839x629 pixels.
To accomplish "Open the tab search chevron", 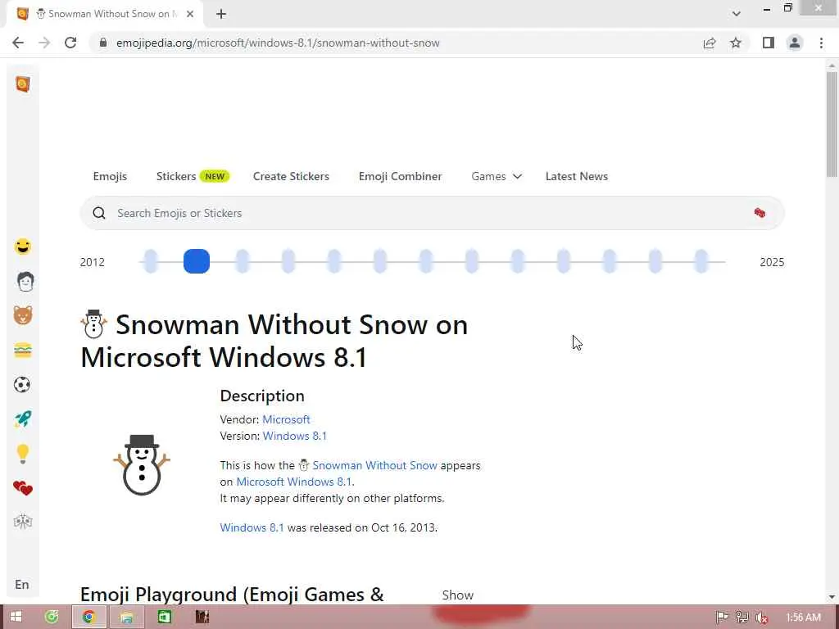I will coord(737,14).
